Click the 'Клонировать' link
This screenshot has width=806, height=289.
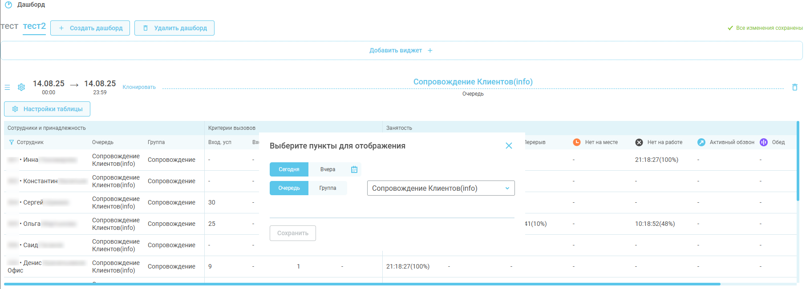click(x=139, y=87)
